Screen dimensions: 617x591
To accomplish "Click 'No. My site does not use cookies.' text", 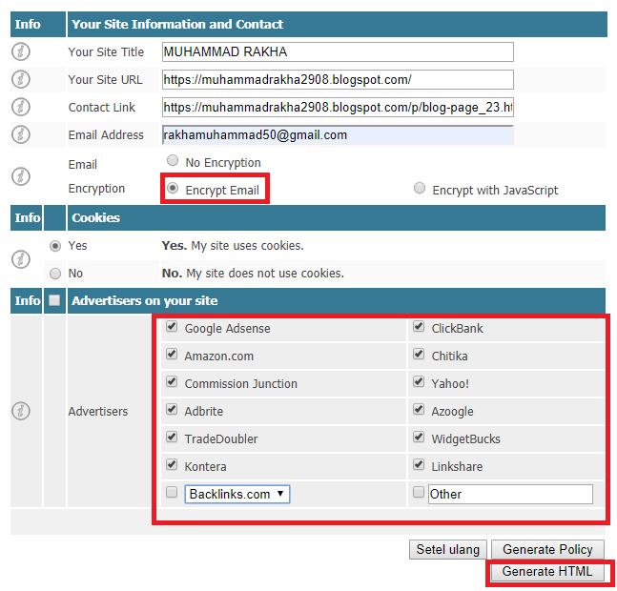I will tap(253, 274).
